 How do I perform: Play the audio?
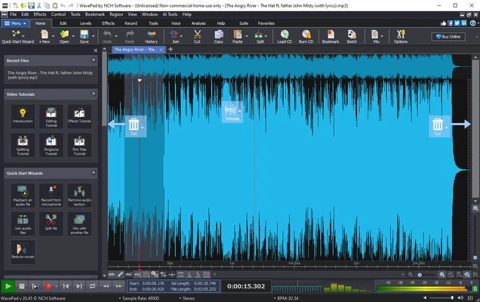8,286
